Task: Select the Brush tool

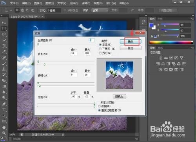Action: 4,63
